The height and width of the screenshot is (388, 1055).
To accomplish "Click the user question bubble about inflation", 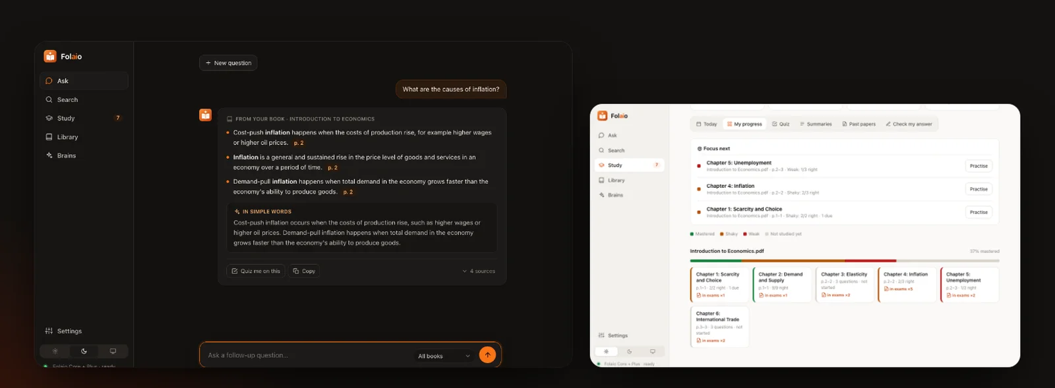I will (451, 89).
